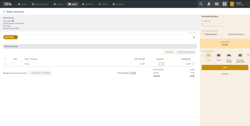Open the help question mark icon

224,4
